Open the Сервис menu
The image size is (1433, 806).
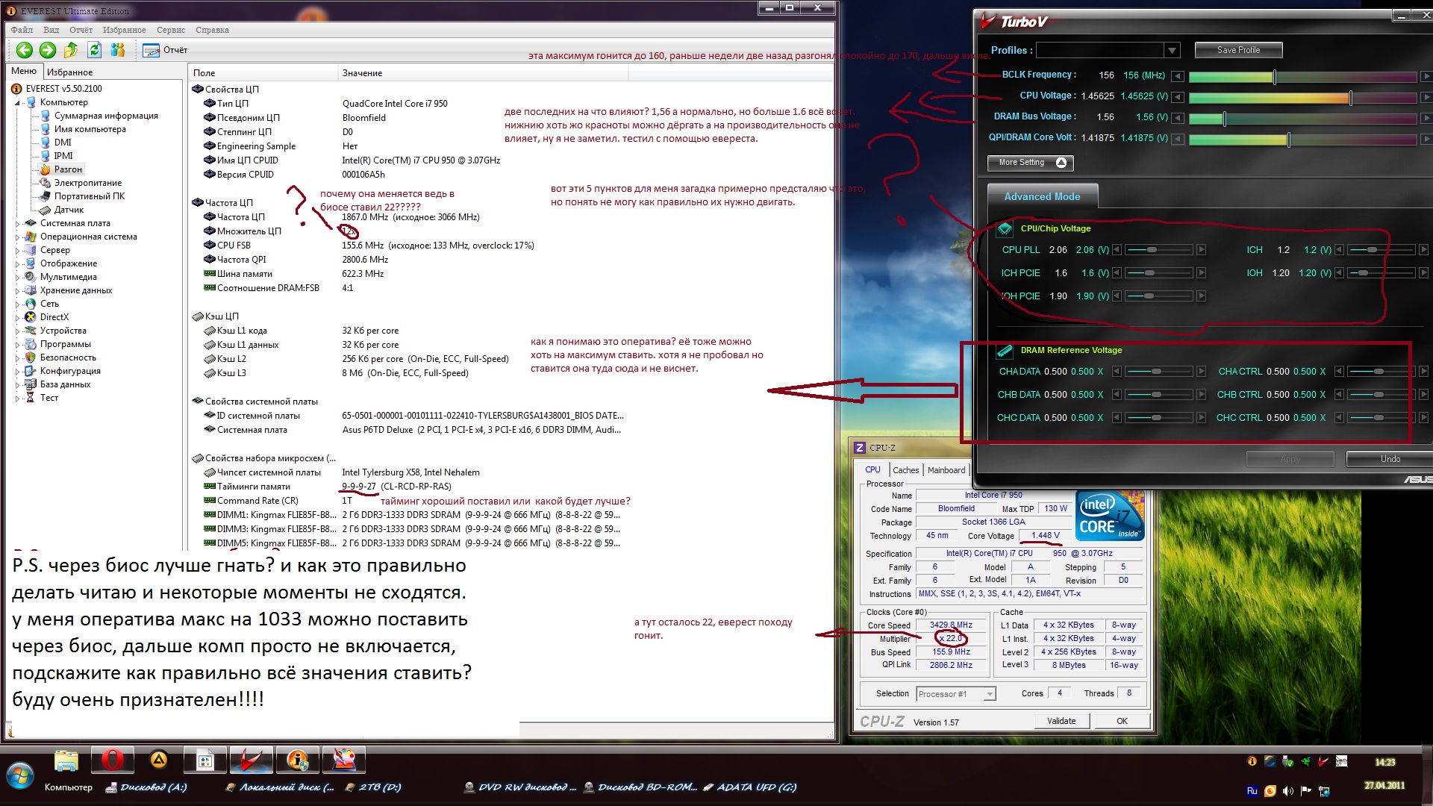coord(171,30)
